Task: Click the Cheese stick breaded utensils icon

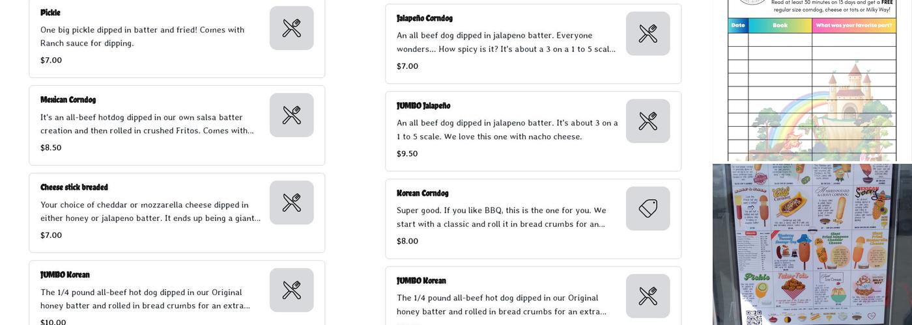Action: (291, 203)
